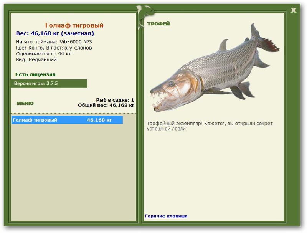Screen dimensions: 307x233
Task: Click the Трофейный экземпляр description text
Action: click(210, 126)
